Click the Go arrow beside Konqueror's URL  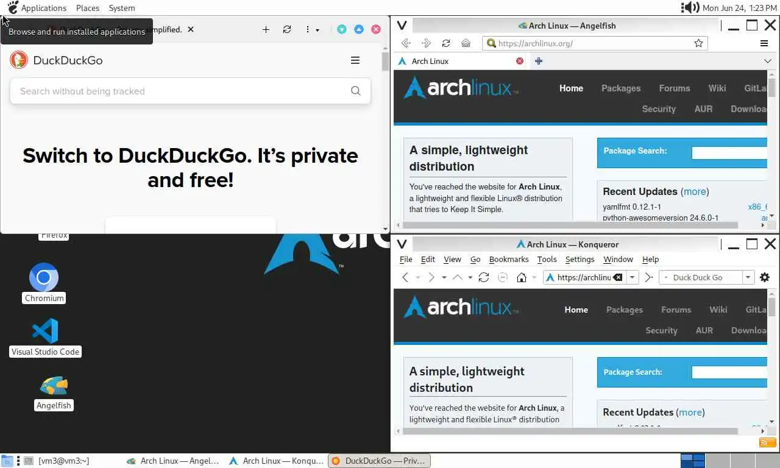[648, 277]
